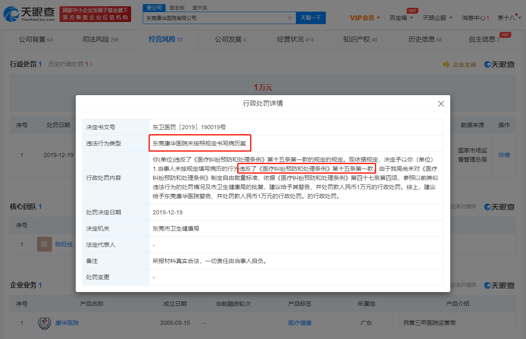Screen dimensions: 526x339
Task: Select the 司法风险 tab
Action: coord(100,39)
